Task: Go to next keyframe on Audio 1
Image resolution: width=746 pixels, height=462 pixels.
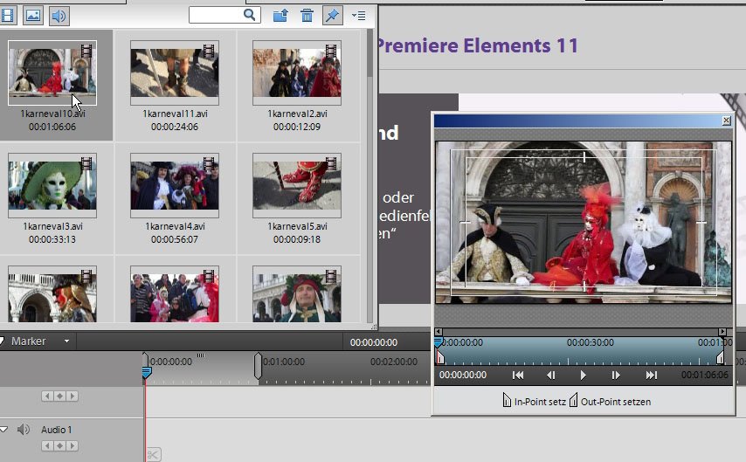Action: tap(73, 445)
